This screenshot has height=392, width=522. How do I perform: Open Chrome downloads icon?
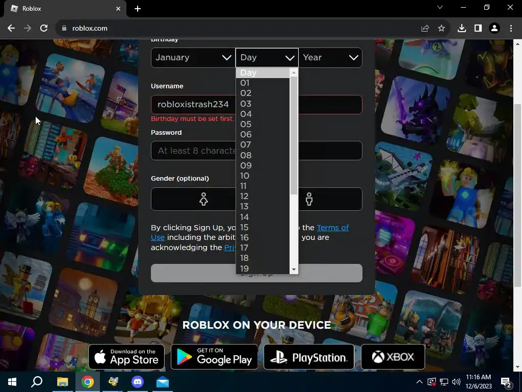(462, 29)
